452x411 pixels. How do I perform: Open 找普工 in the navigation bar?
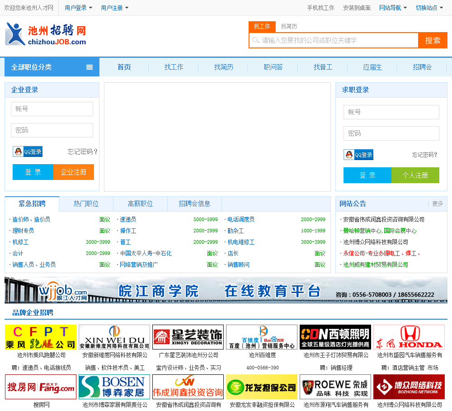pos(323,67)
